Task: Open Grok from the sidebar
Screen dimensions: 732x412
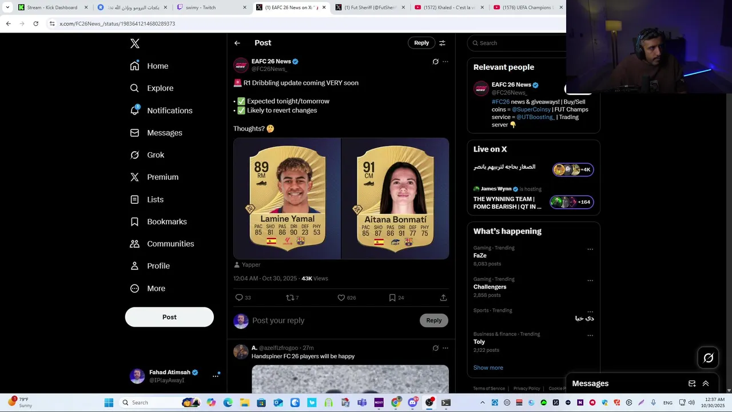Action: coord(147,155)
